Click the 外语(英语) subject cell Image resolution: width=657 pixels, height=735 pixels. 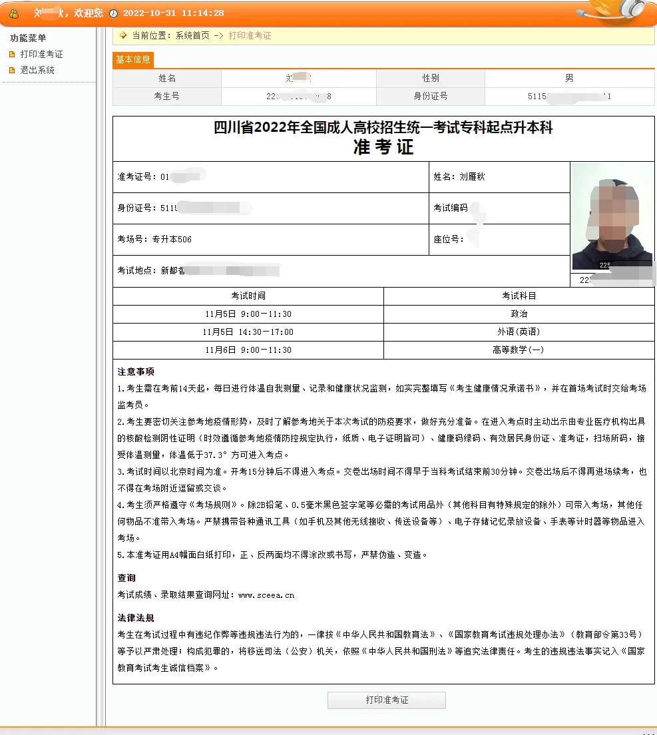coord(519,332)
